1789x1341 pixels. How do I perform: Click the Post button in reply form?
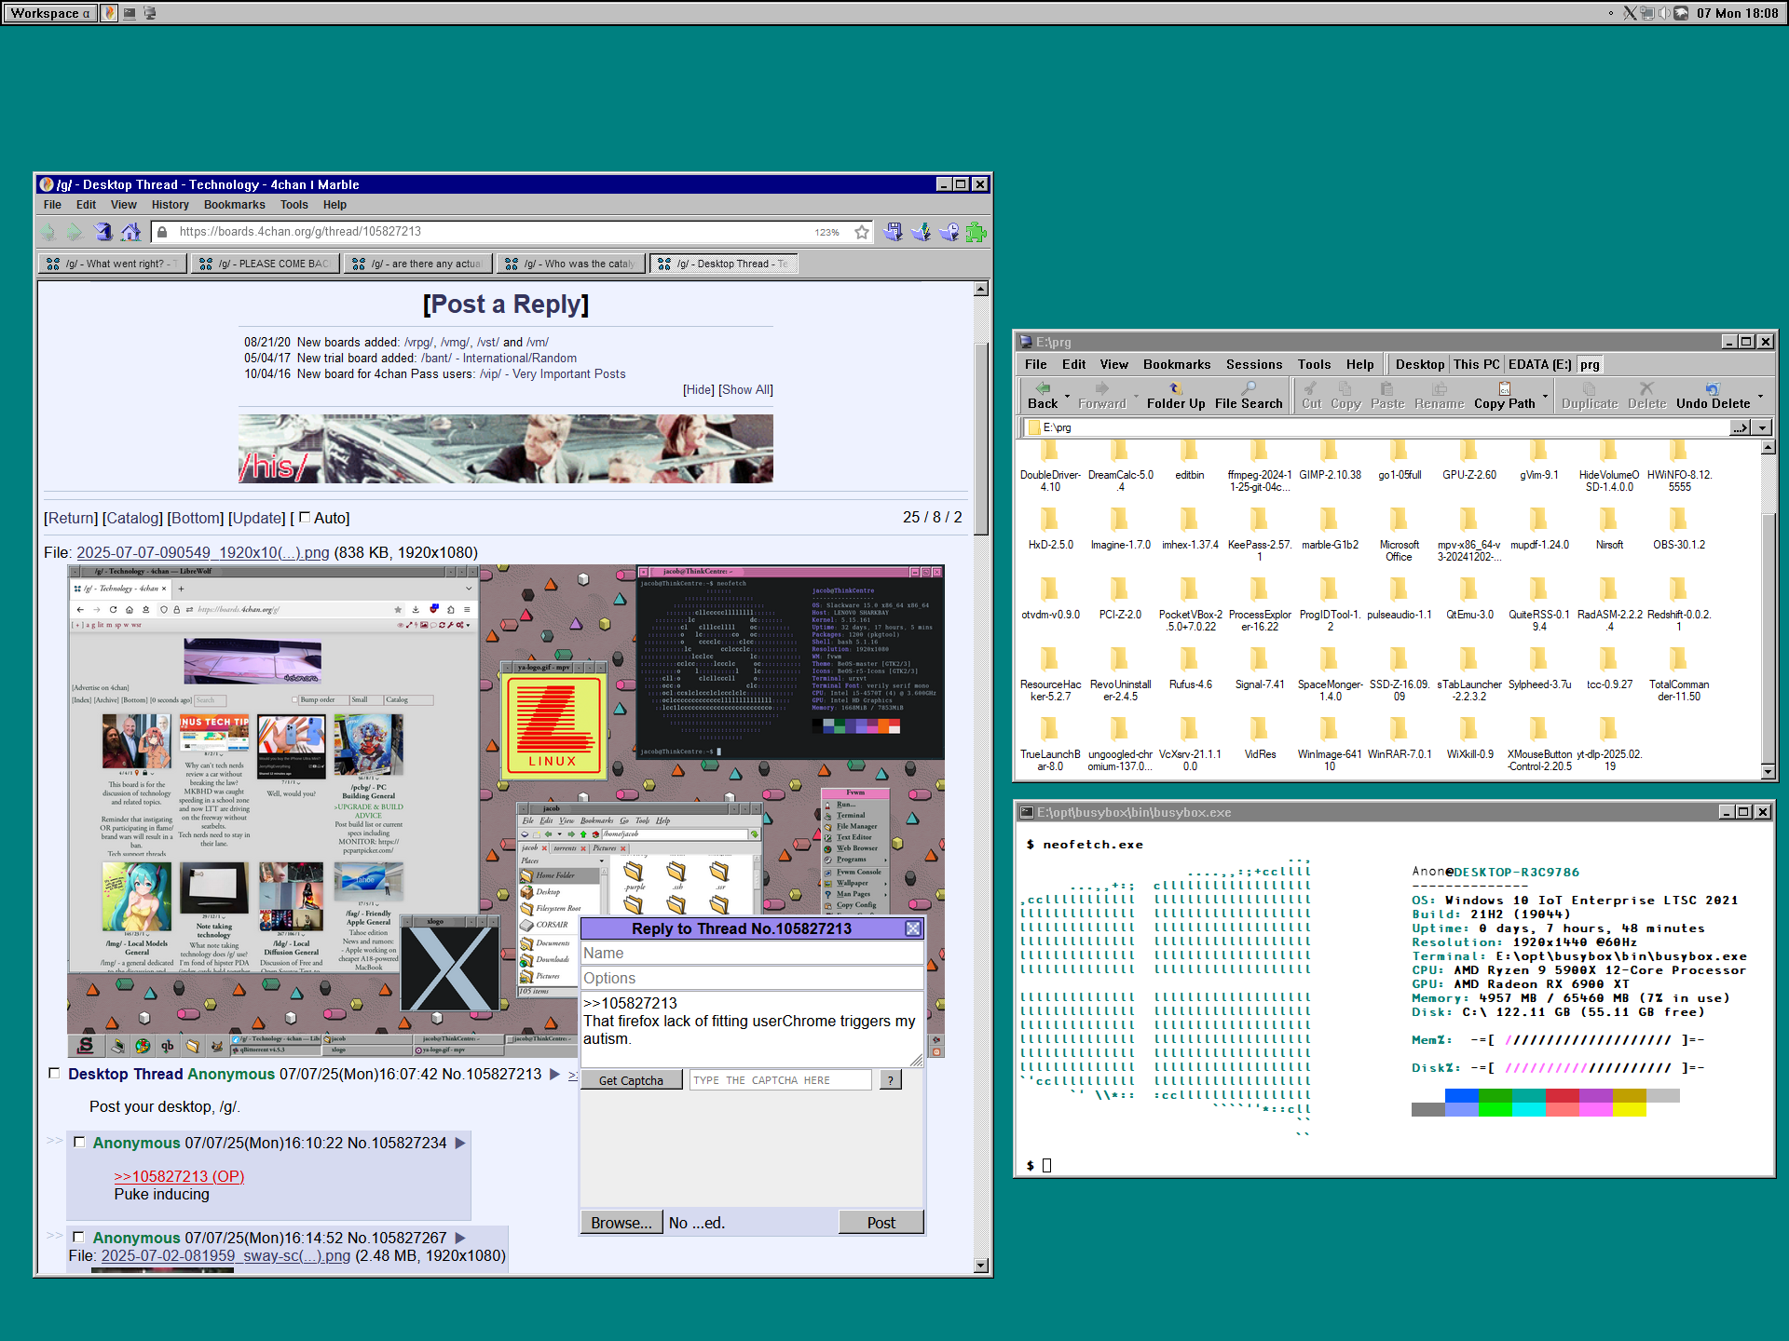(x=881, y=1223)
